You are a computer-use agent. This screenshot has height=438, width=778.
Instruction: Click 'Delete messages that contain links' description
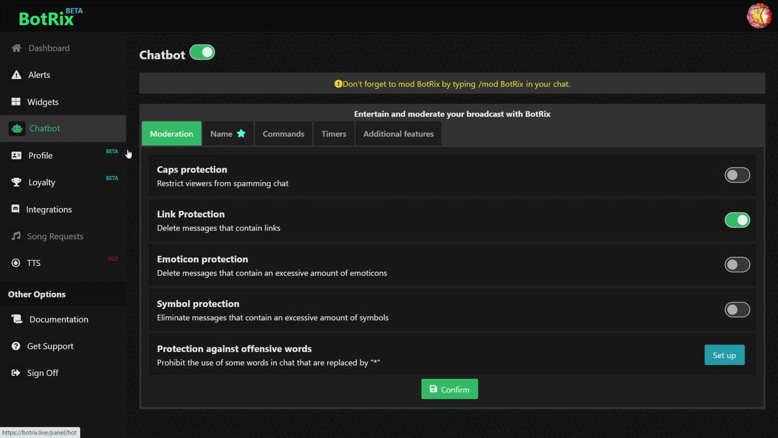click(x=219, y=228)
